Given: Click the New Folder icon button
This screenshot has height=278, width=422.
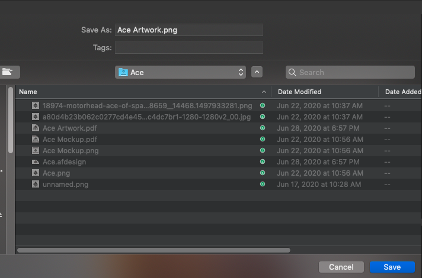Looking at the screenshot, I should coord(8,72).
